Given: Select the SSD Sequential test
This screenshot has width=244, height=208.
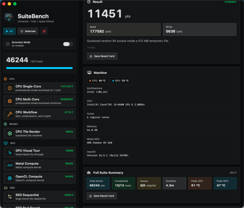Looking at the screenshot, I should (40, 197).
